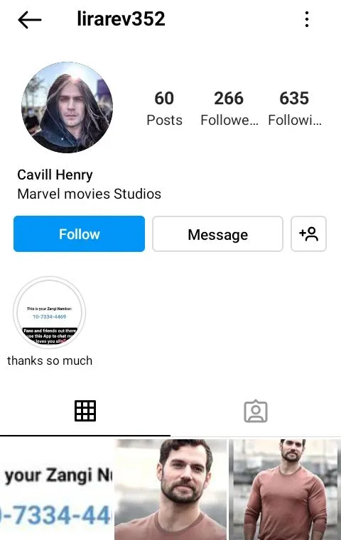Switch to the posts grid tab

point(85,411)
